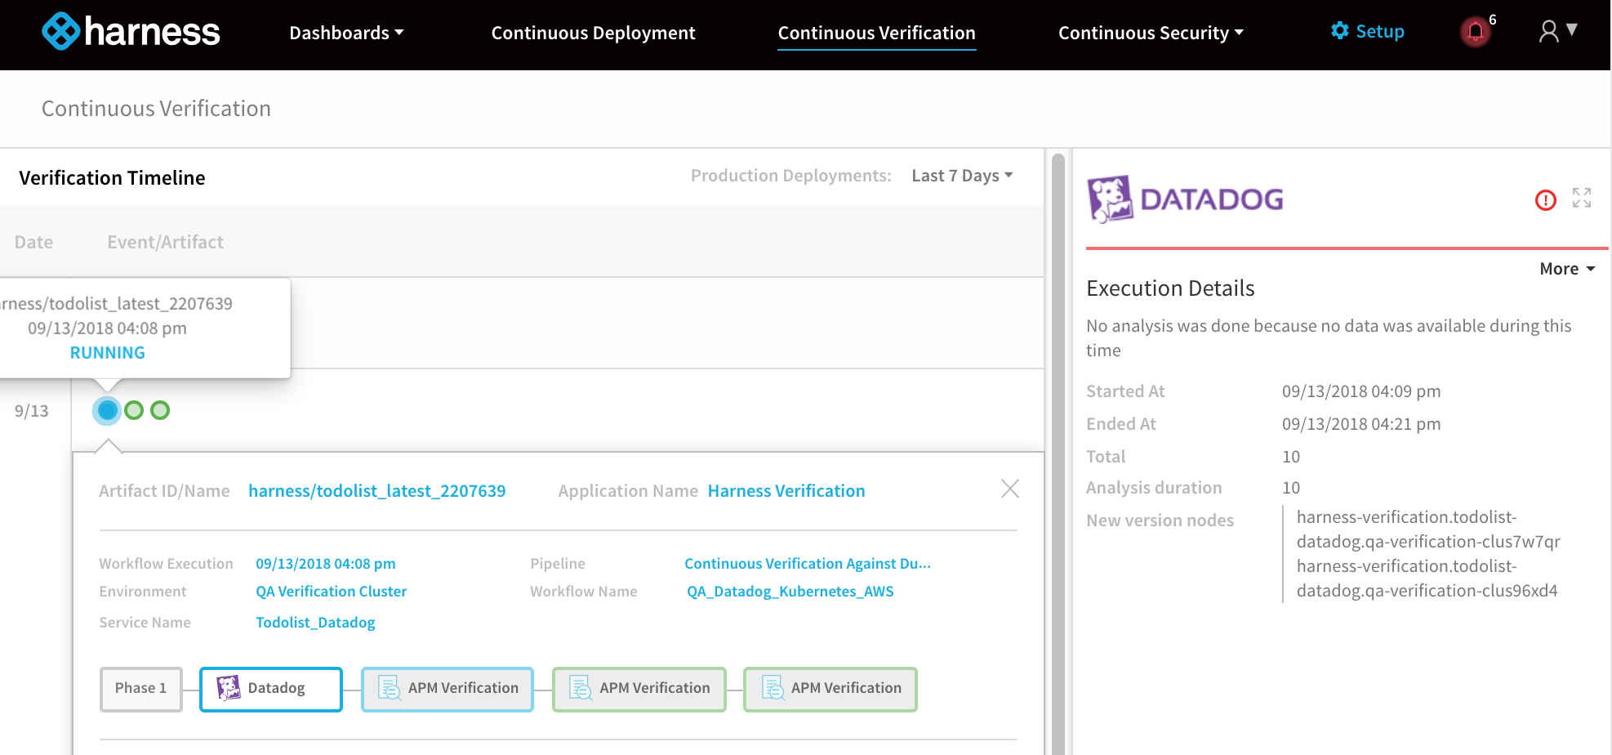Change the Last 7 Days range
The width and height of the screenshot is (1612, 755).
[962, 176]
